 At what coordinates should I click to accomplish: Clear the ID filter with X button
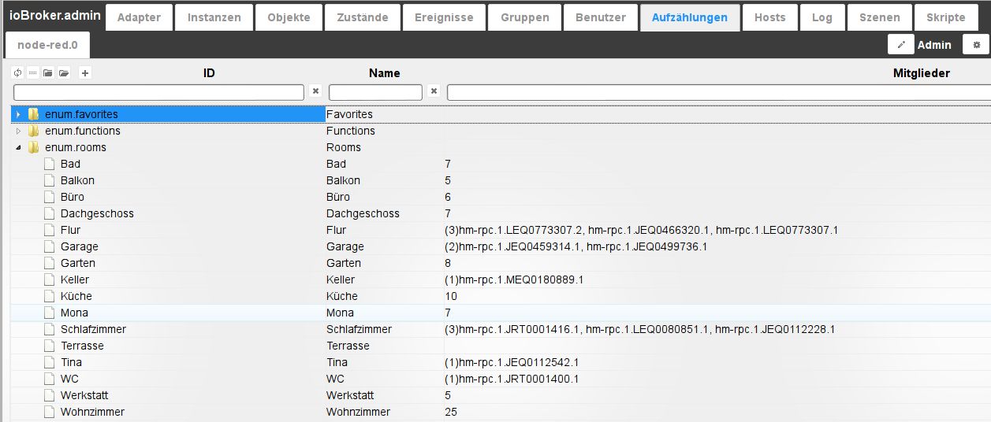pos(315,92)
